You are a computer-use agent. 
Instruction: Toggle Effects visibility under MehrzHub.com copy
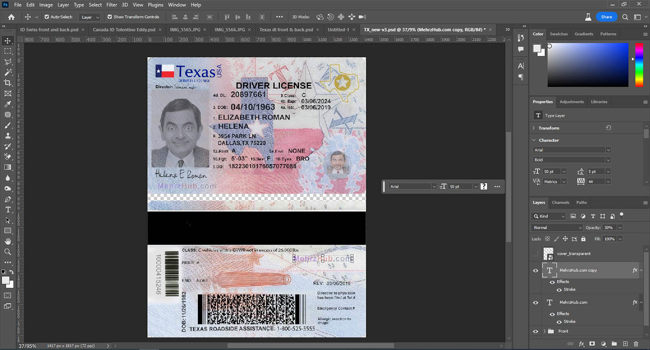coord(552,282)
